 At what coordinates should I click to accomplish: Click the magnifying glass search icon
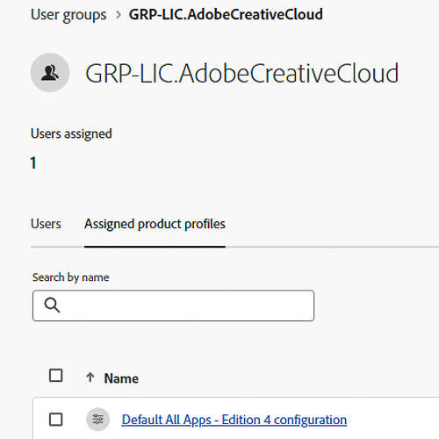pos(52,305)
